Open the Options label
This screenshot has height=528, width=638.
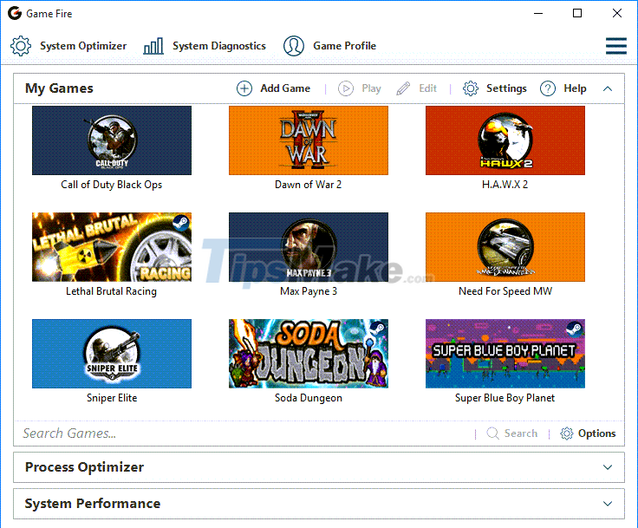[597, 433]
